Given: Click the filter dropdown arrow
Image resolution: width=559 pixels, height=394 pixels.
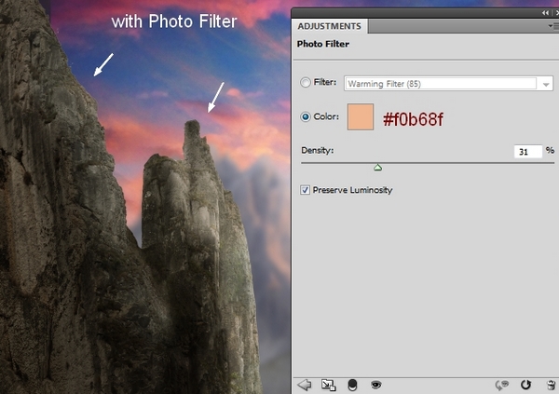Looking at the screenshot, I should [543, 84].
